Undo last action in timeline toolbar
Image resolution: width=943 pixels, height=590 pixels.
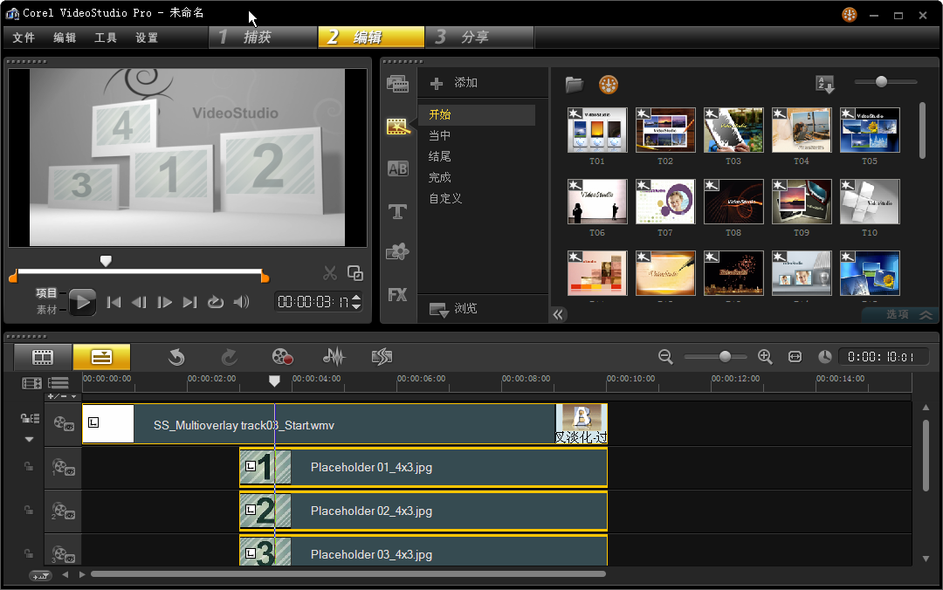176,357
